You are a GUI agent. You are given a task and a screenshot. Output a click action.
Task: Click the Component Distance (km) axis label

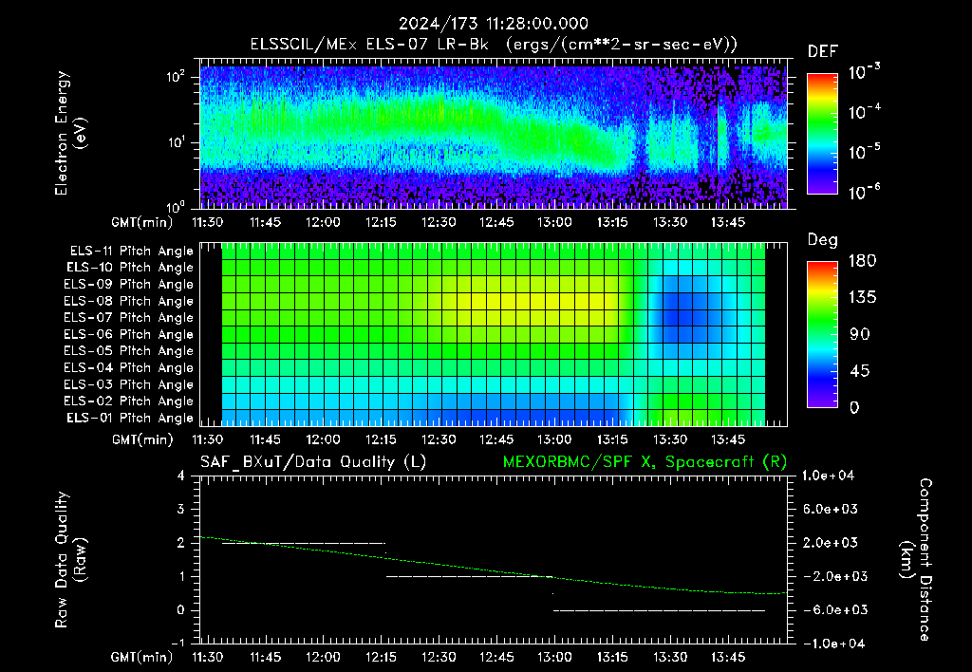[916, 560]
